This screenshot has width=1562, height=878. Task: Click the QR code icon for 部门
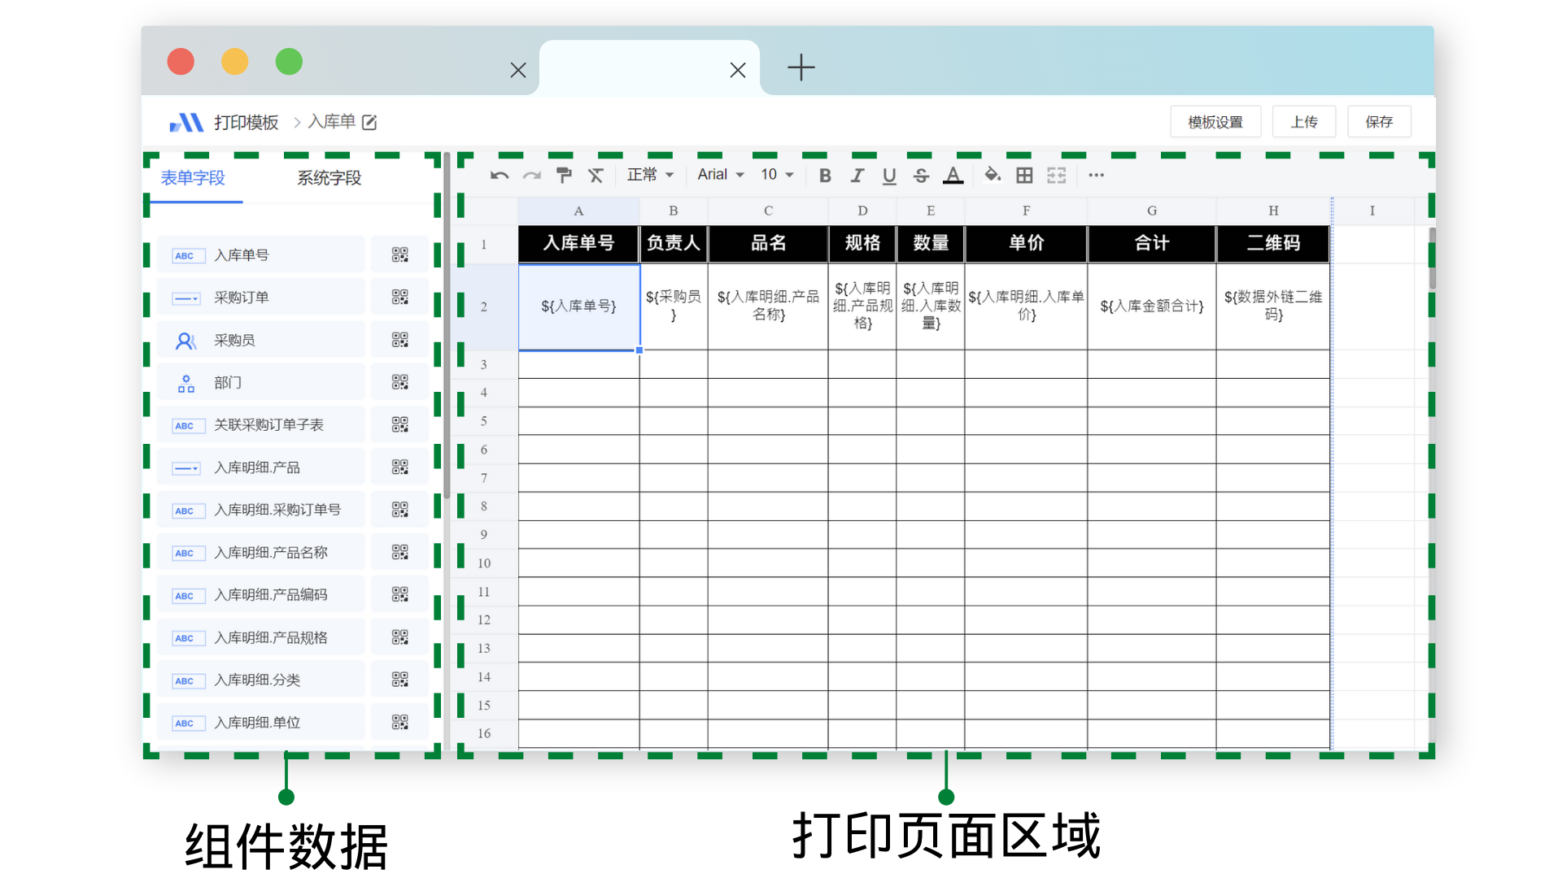(399, 382)
